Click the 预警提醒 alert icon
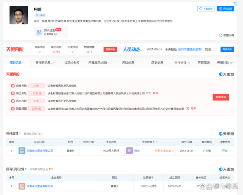This screenshot has width=243, height=195. pyautogui.click(x=13, y=109)
